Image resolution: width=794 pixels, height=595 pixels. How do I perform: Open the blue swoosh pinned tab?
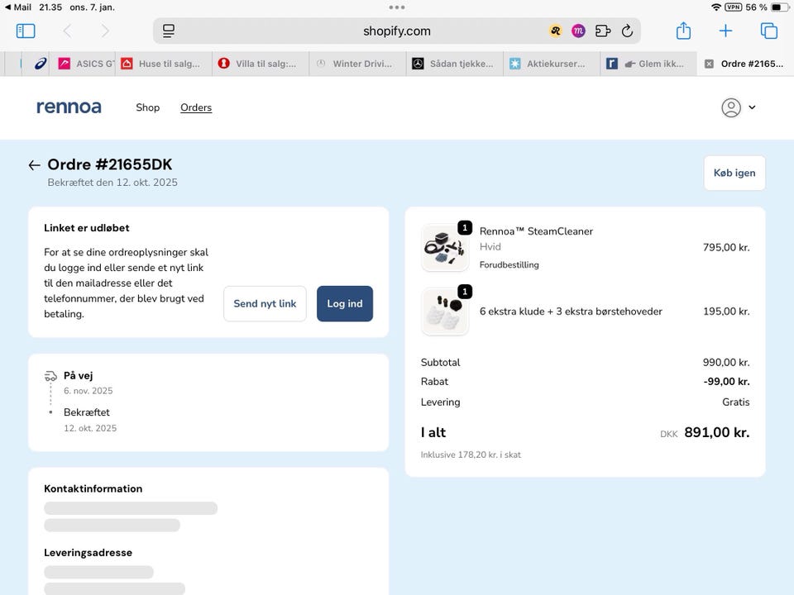pos(41,64)
